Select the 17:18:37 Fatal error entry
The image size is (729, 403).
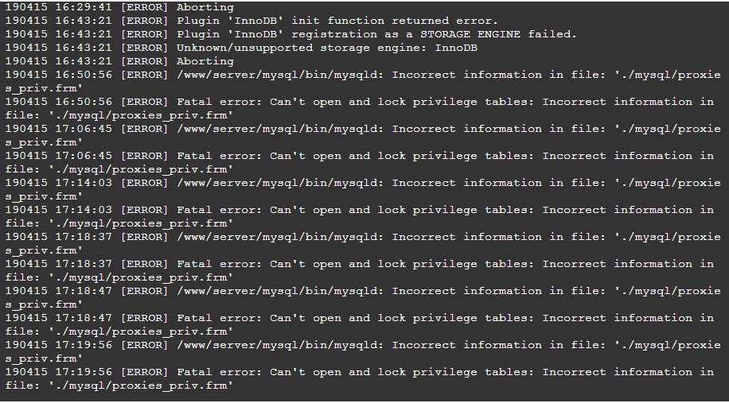360,269
